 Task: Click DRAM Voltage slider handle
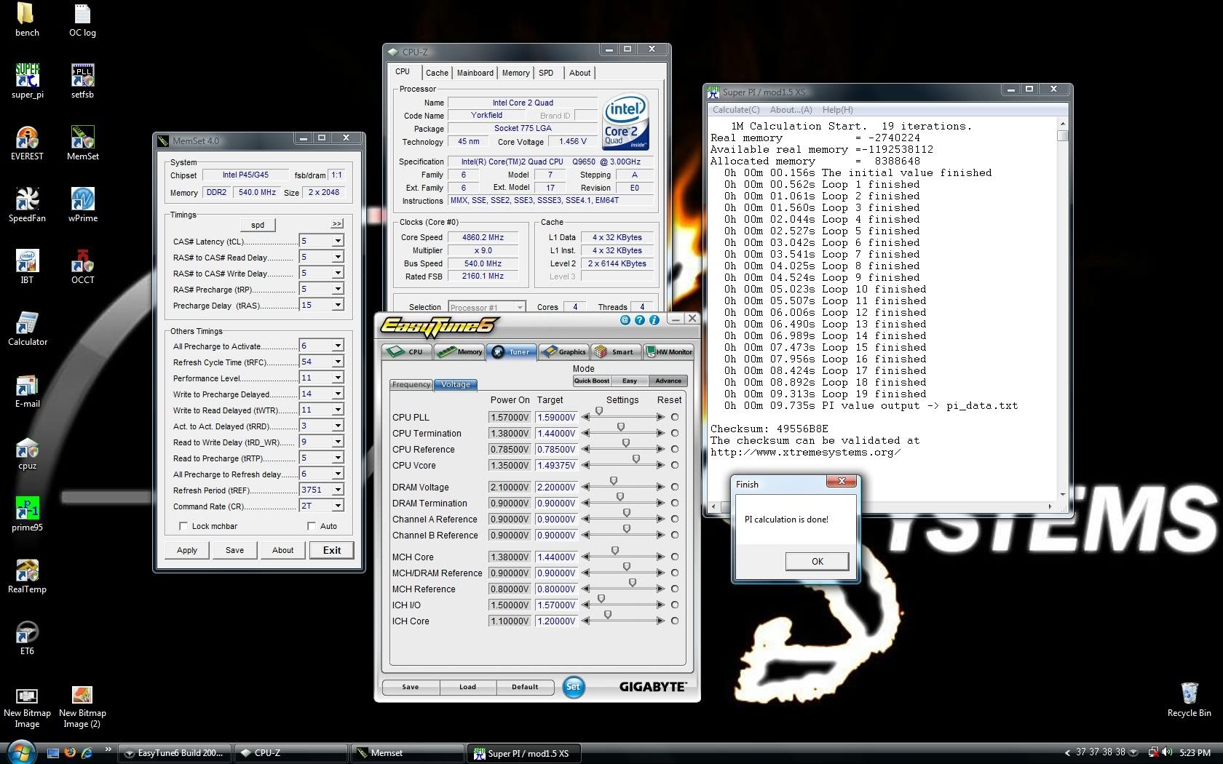pyautogui.click(x=614, y=481)
